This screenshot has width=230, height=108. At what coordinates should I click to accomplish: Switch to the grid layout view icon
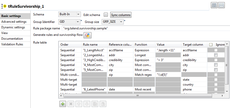click(214, 5)
